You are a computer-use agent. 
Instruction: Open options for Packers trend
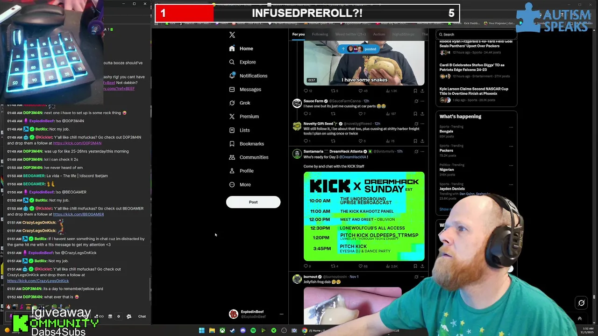pyautogui.click(x=511, y=146)
